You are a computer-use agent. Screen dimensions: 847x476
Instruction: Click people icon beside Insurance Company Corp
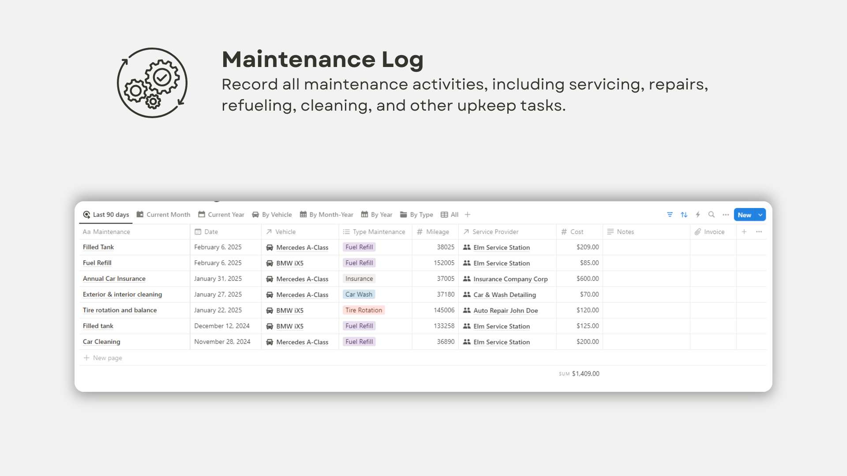point(467,279)
